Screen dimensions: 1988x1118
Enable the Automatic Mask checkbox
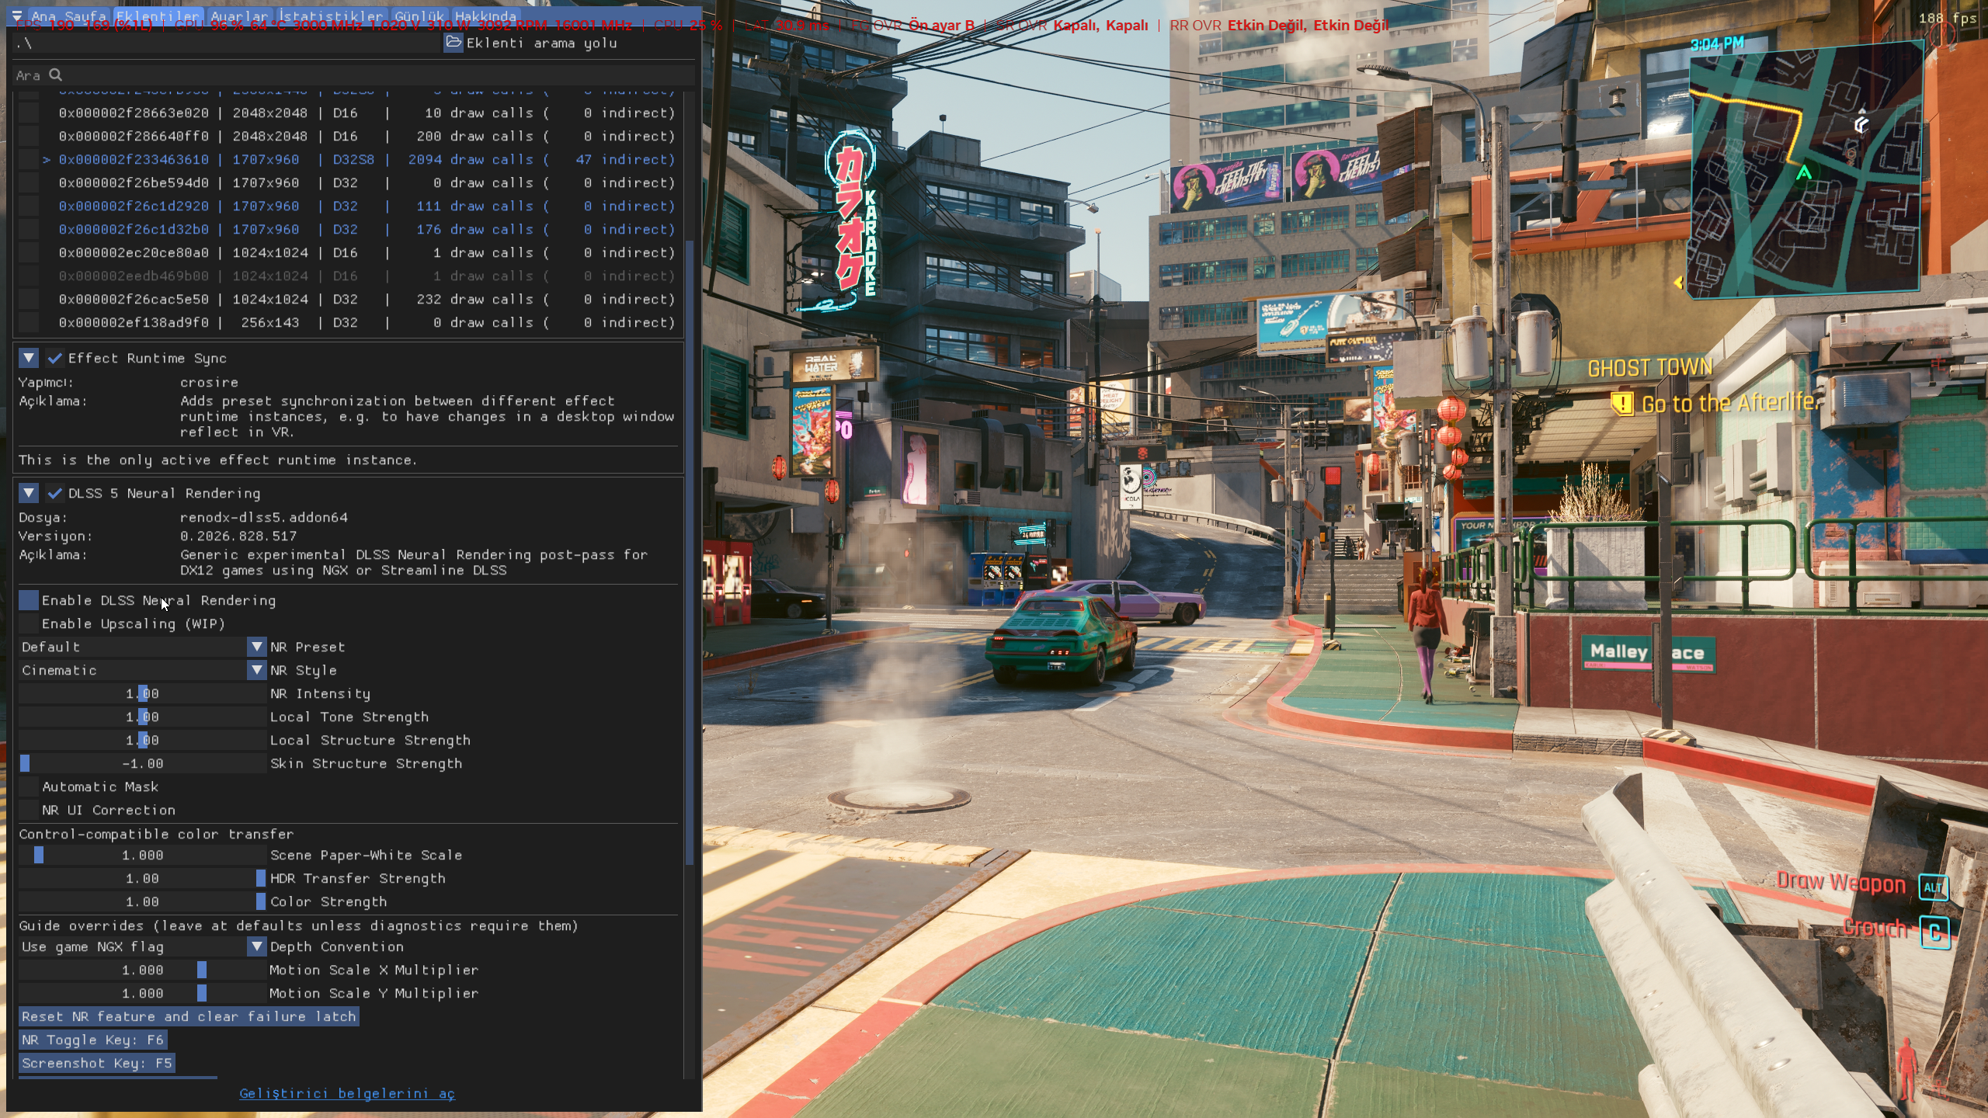coord(29,786)
